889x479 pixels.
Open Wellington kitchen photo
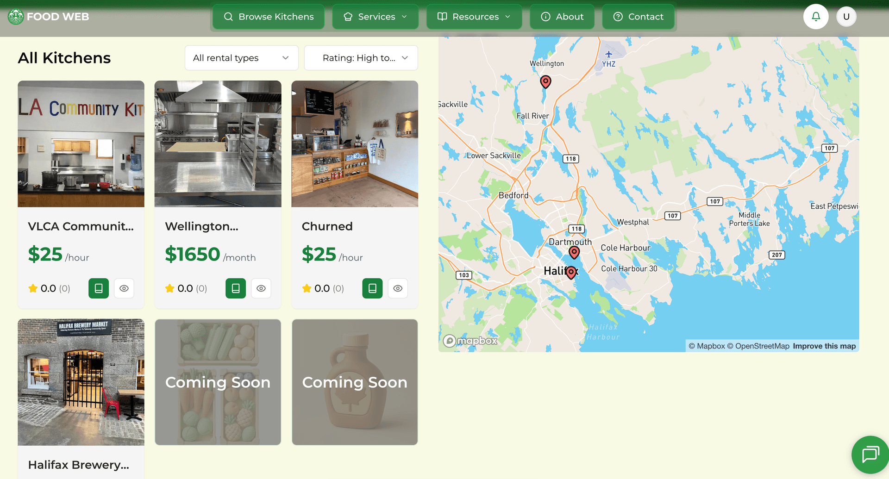tap(218, 144)
